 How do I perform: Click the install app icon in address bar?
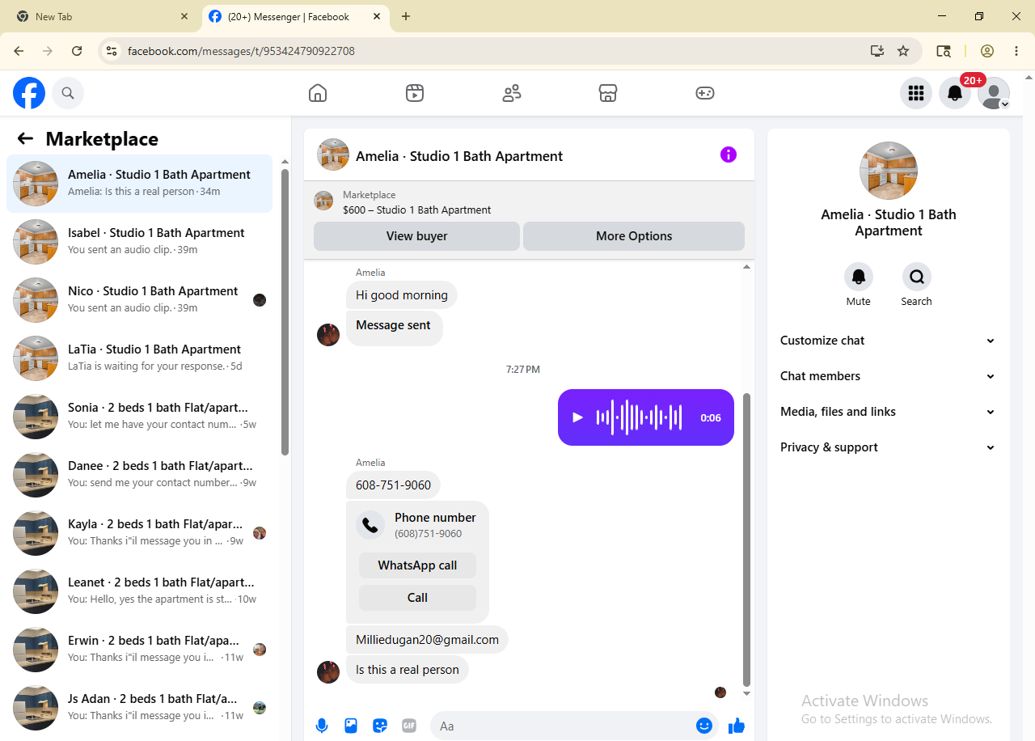pyautogui.click(x=877, y=51)
